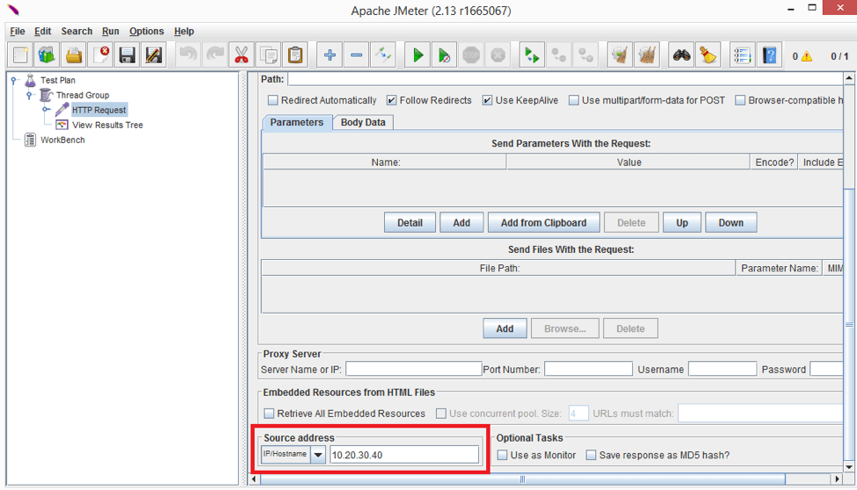Click the Open file folder icon

[x=74, y=55]
